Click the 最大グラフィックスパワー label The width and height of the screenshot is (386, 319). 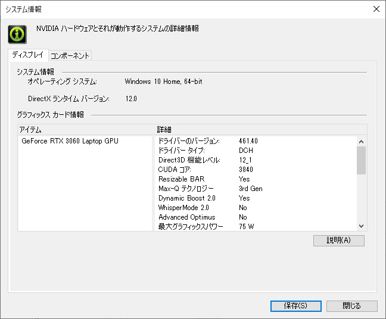click(191, 227)
